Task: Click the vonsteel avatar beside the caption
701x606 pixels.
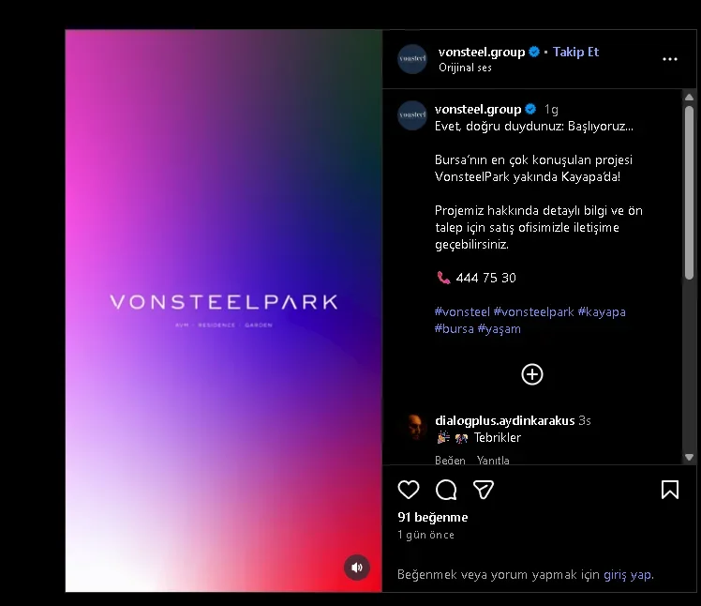Action: (412, 115)
